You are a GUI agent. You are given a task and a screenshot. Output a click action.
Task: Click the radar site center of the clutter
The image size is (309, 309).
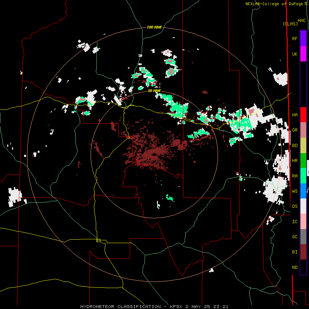click(x=154, y=154)
